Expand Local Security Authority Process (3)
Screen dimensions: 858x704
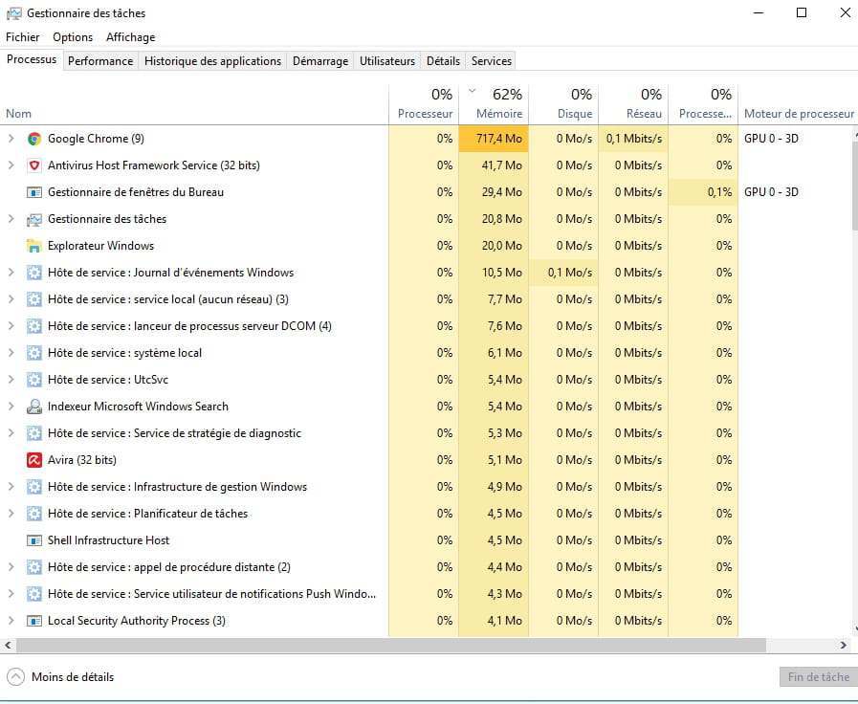[11, 621]
